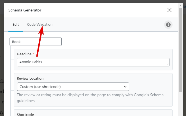This screenshot has height=116, width=186.
Task: Click the scrollbar up arrow
Action: (180, 6)
